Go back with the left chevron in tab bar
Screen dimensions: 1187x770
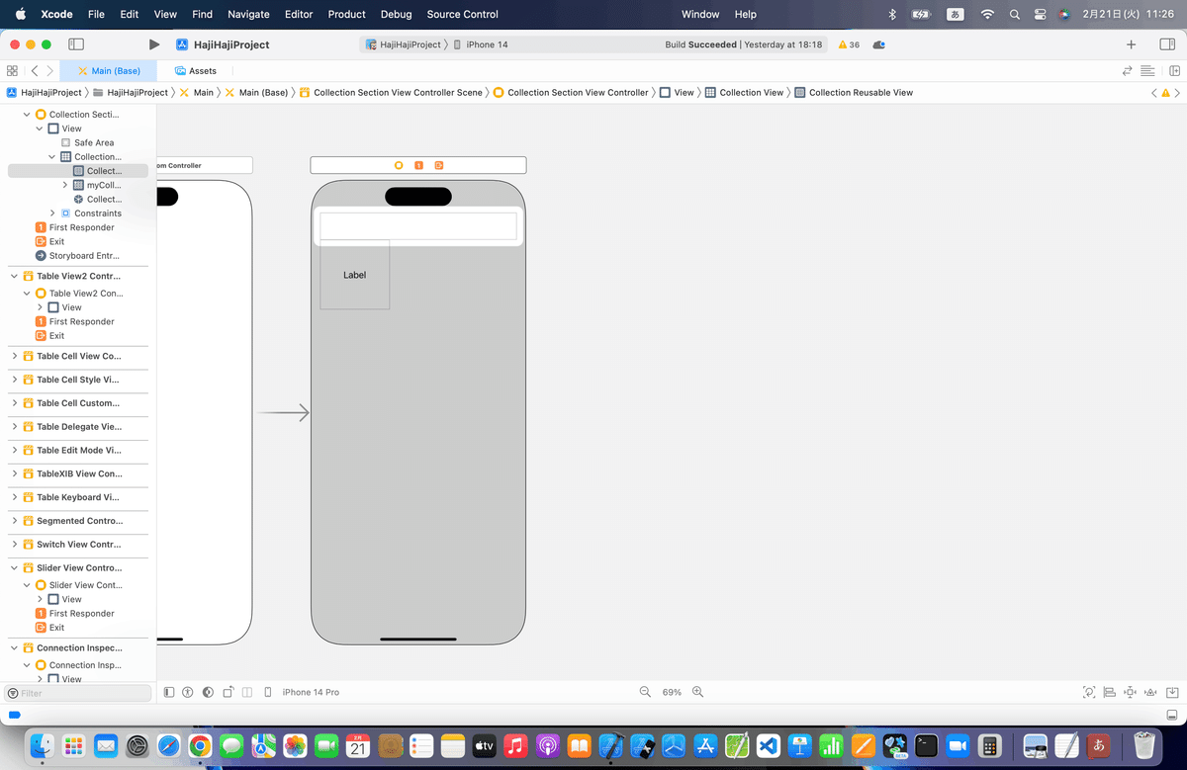tap(35, 71)
